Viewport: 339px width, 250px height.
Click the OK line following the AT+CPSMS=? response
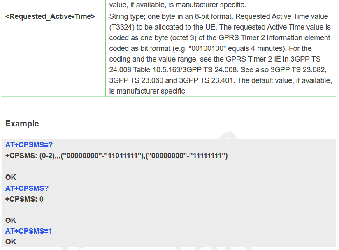11,177
